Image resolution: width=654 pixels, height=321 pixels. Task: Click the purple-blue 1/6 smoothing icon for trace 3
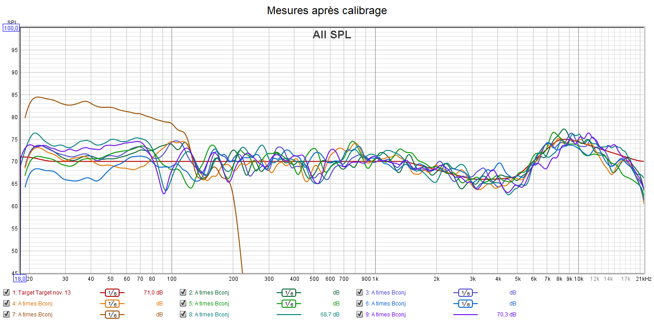(465, 293)
